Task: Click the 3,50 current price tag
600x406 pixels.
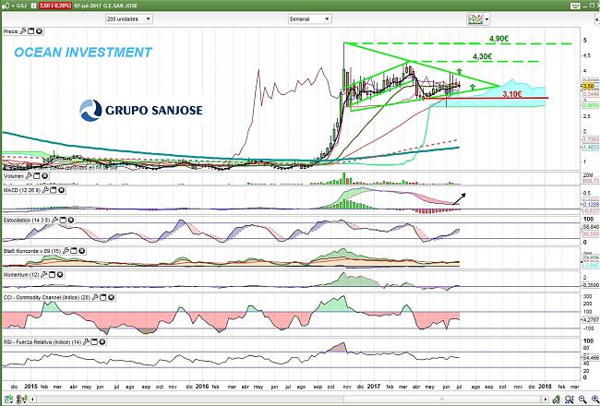Action: [588, 87]
